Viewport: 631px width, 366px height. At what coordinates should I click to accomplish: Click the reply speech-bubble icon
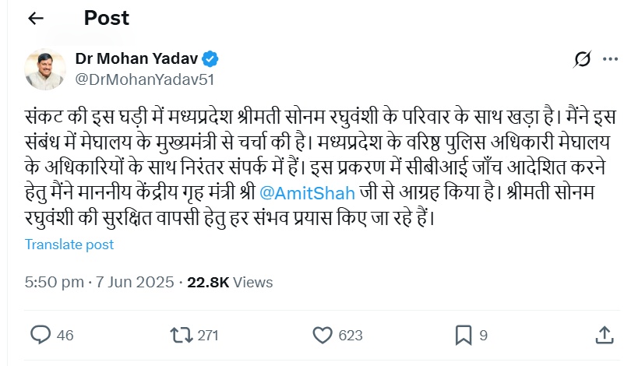point(41,335)
